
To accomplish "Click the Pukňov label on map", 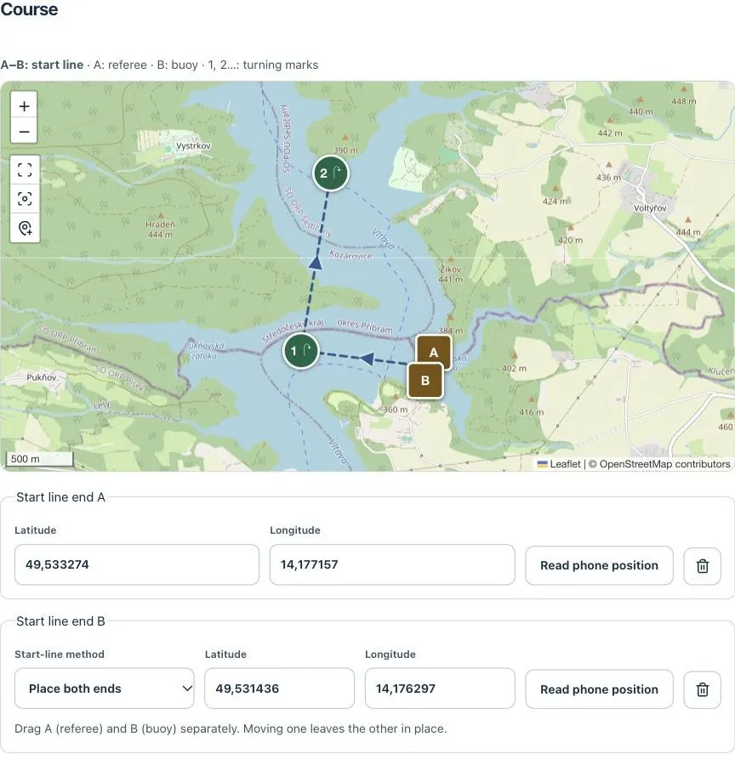I will click(x=42, y=377).
